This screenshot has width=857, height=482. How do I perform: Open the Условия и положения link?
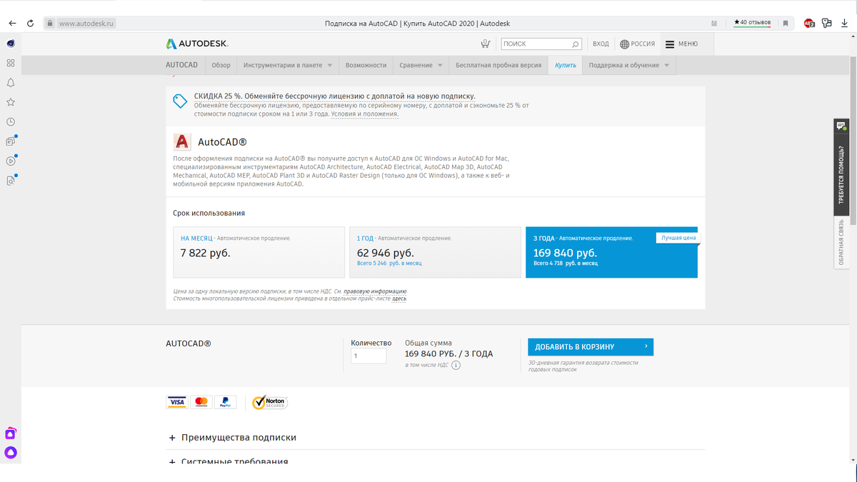364,114
